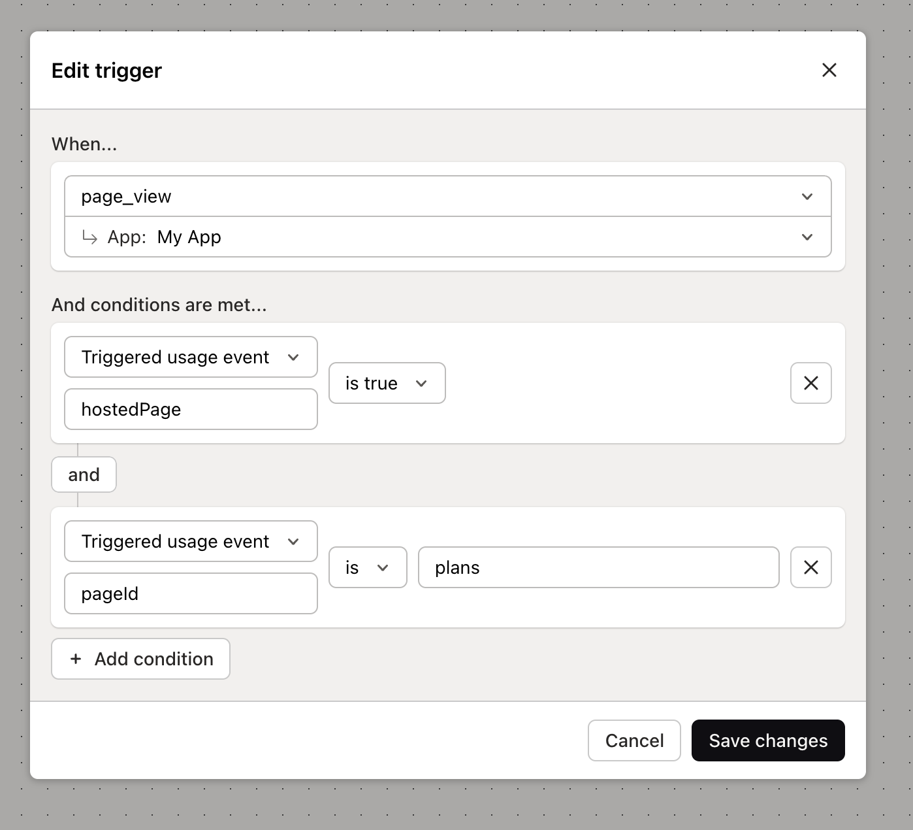Open the second Triggered usage event dropdown
Screen dimensions: 913x830
[190, 541]
